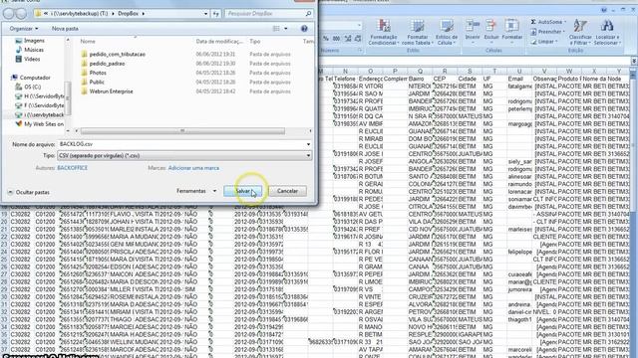
Task: Open Formatar como Tabela in Excel
Action: [x=417, y=32]
